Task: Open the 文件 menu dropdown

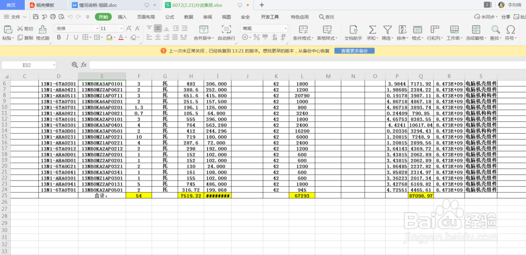Action: [x=15, y=17]
